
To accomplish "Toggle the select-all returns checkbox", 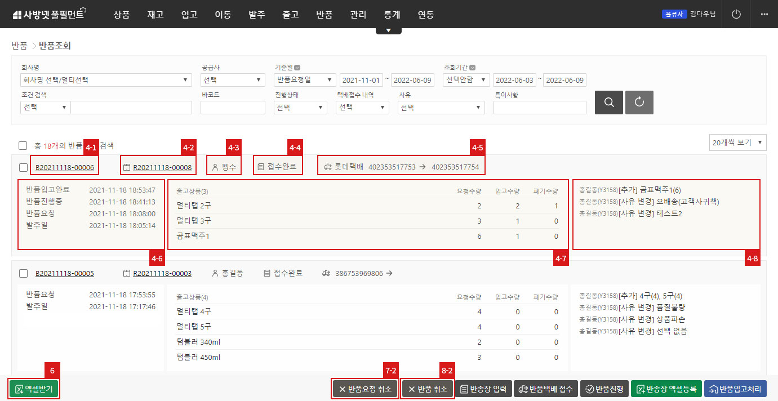I will 23,145.
